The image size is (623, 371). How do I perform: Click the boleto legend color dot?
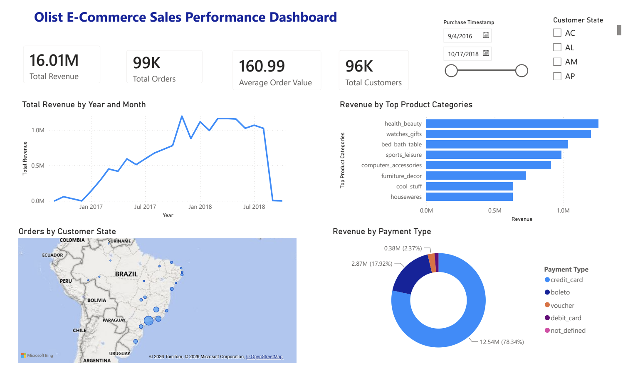(x=547, y=292)
